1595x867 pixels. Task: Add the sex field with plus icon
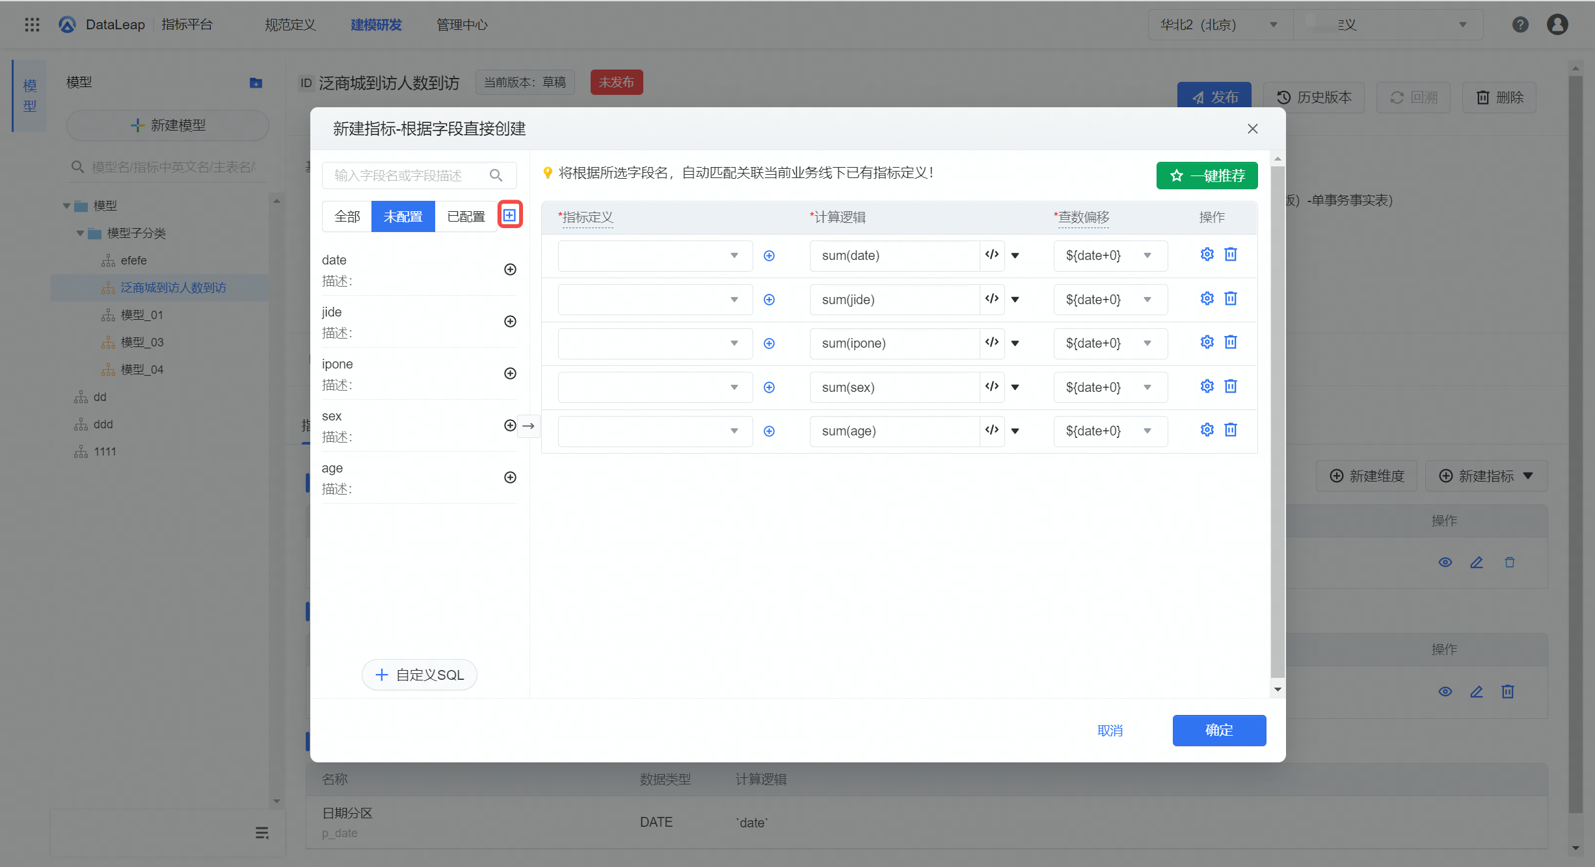pos(510,425)
